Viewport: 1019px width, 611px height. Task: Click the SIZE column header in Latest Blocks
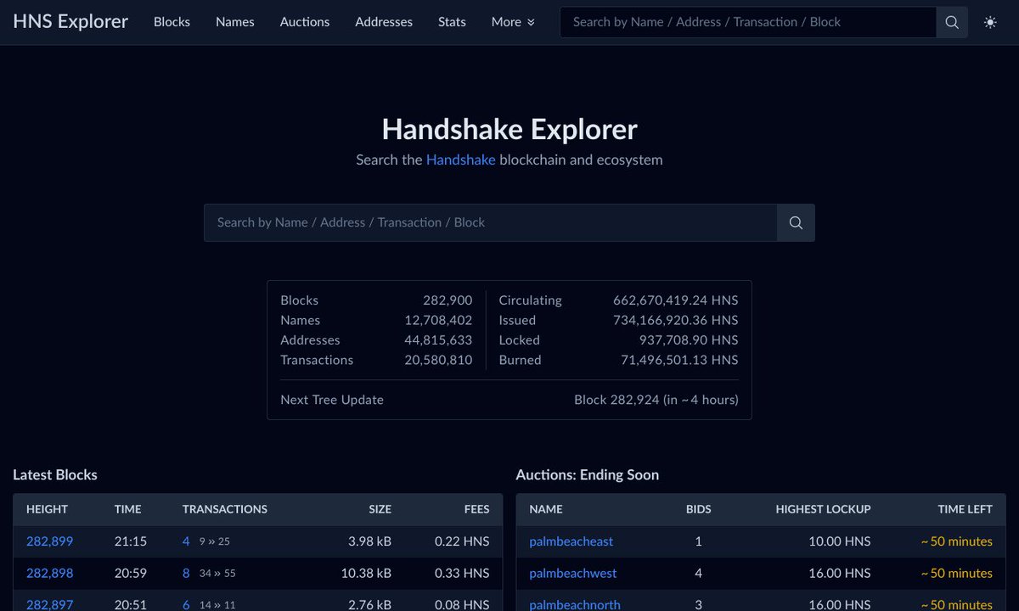(x=380, y=509)
